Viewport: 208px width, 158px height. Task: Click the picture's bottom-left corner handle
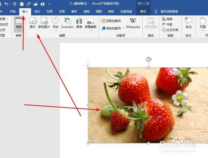pyautogui.click(x=88, y=143)
